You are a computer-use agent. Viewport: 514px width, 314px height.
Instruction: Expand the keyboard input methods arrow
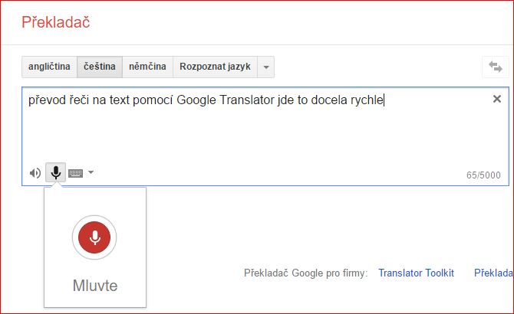tap(91, 172)
